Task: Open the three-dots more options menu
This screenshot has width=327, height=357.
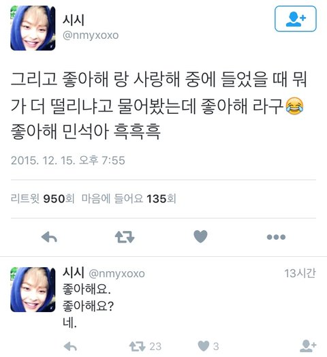Action: pos(276,237)
